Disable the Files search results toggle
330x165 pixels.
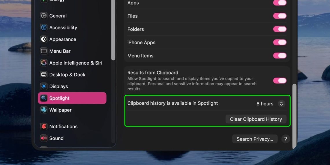pyautogui.click(x=280, y=16)
